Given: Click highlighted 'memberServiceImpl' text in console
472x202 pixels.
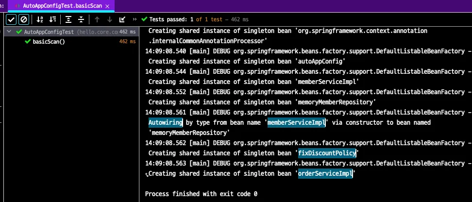Looking at the screenshot, I should (x=296, y=123).
